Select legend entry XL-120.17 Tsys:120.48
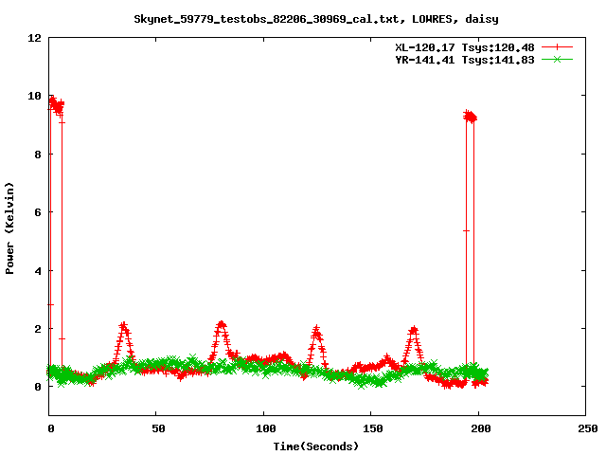The image size is (606, 455). pyautogui.click(x=465, y=47)
